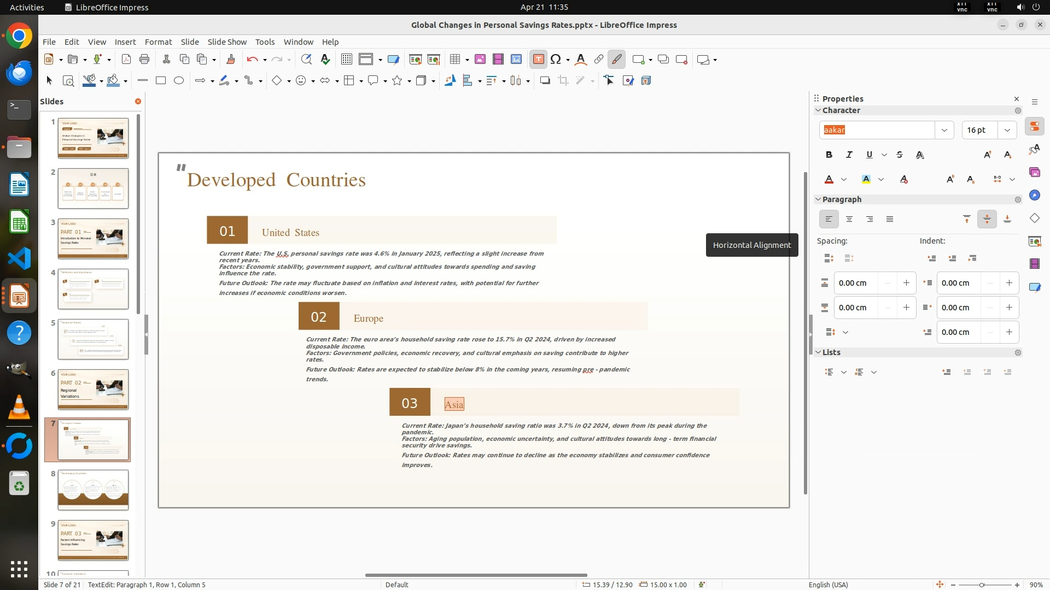The width and height of the screenshot is (1050, 590).
Task: Click the Display Grid toolbar icon
Action: (x=346, y=60)
